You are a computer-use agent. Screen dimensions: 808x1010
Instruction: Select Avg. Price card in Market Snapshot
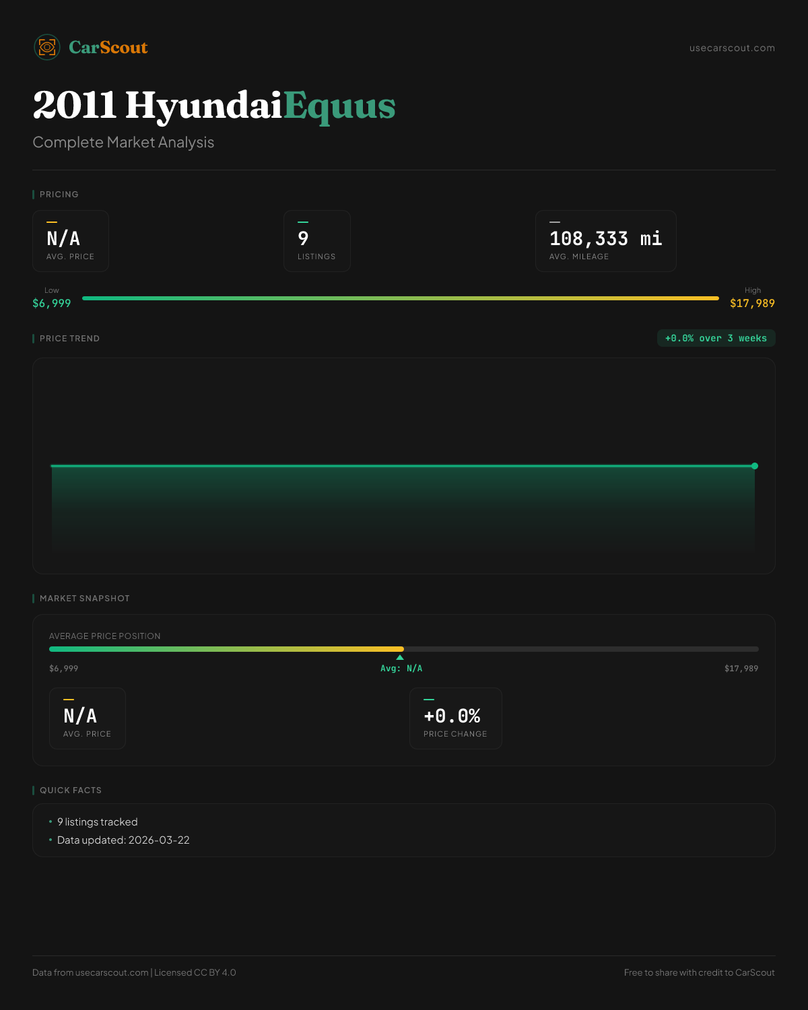(88, 718)
